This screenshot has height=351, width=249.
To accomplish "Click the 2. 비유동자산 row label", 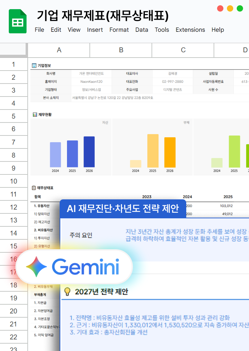I will click(x=43, y=230).
